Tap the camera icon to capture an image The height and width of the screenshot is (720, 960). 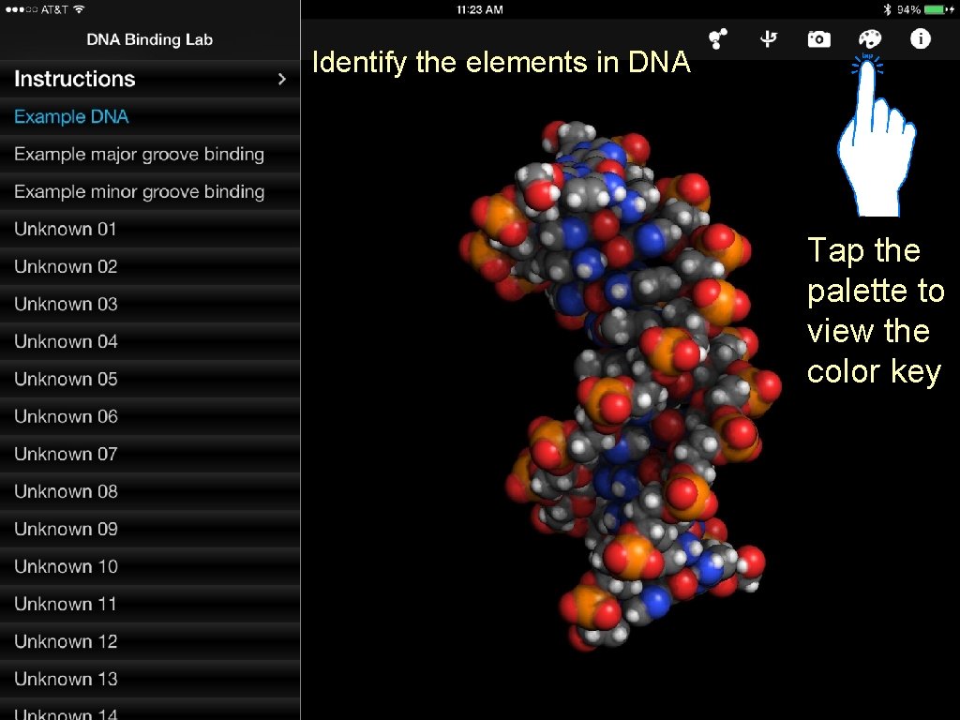[x=818, y=38]
